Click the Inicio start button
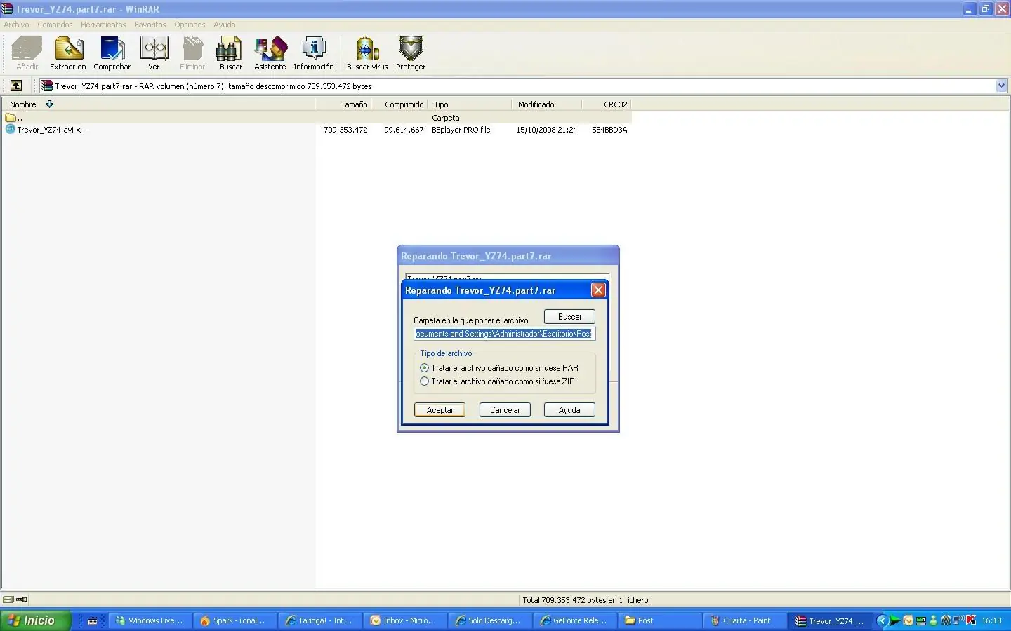Image resolution: width=1011 pixels, height=631 pixels. pyautogui.click(x=36, y=620)
